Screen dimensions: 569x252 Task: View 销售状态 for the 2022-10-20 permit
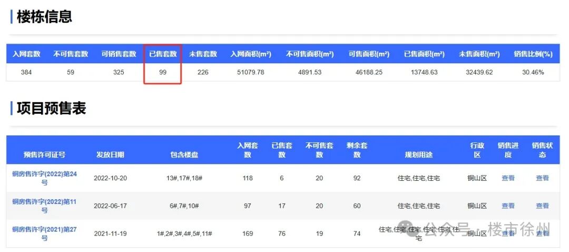[543, 178]
